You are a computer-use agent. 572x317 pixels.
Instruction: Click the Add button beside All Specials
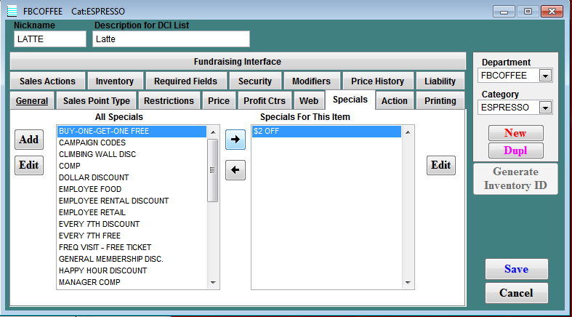coord(29,140)
